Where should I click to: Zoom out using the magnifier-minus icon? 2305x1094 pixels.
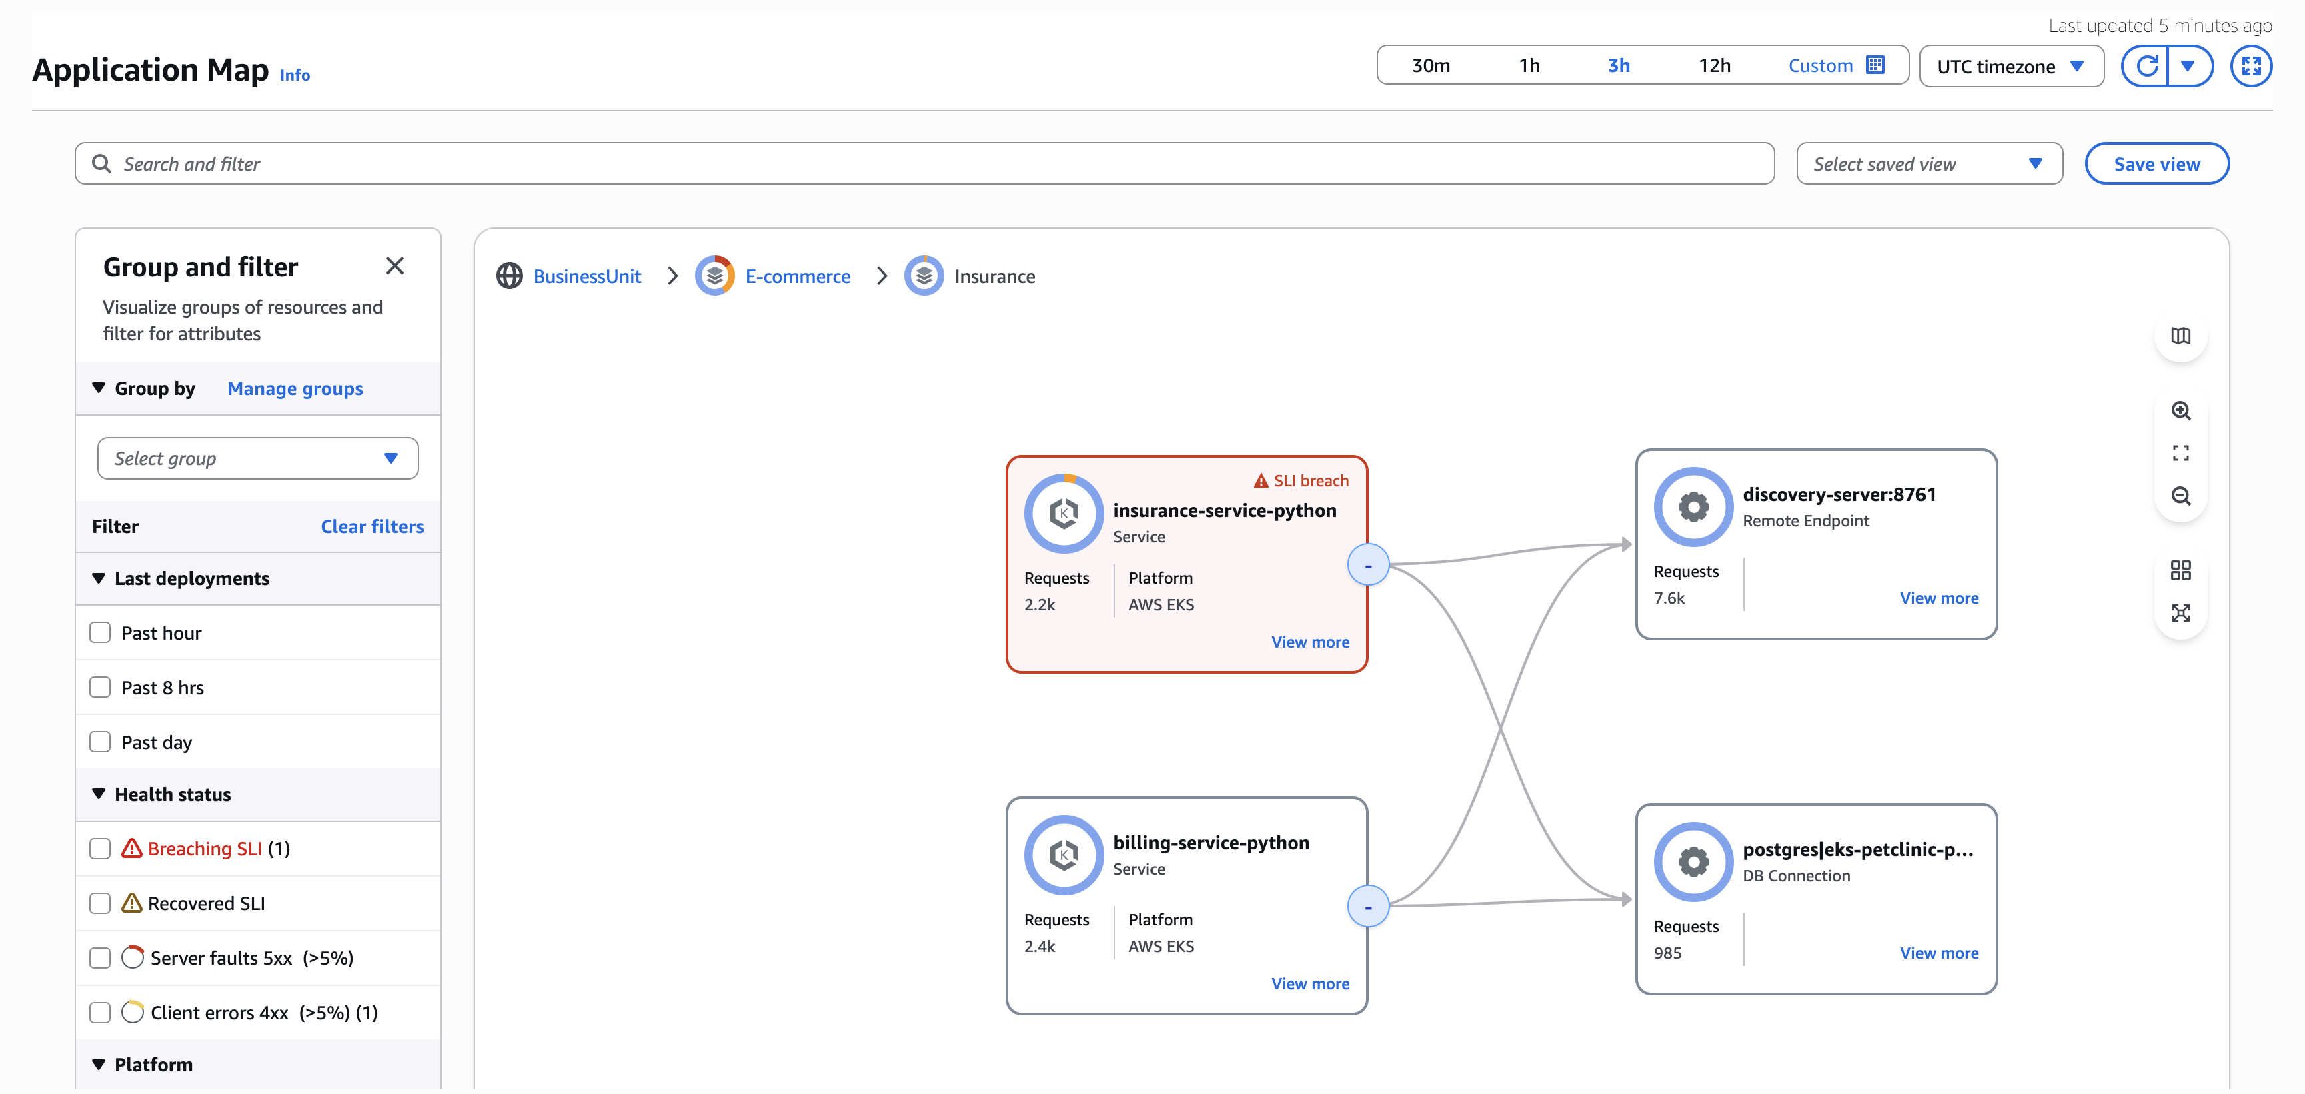tap(2181, 496)
